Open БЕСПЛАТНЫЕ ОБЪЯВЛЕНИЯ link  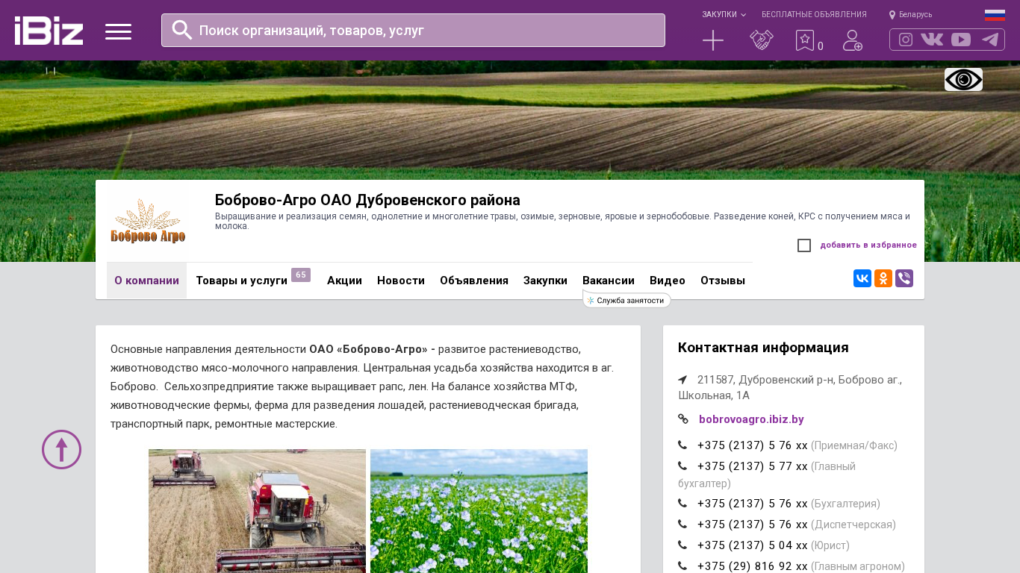point(814,15)
